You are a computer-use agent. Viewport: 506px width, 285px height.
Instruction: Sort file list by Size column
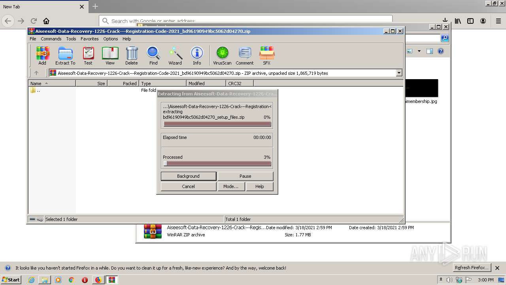coord(91,84)
